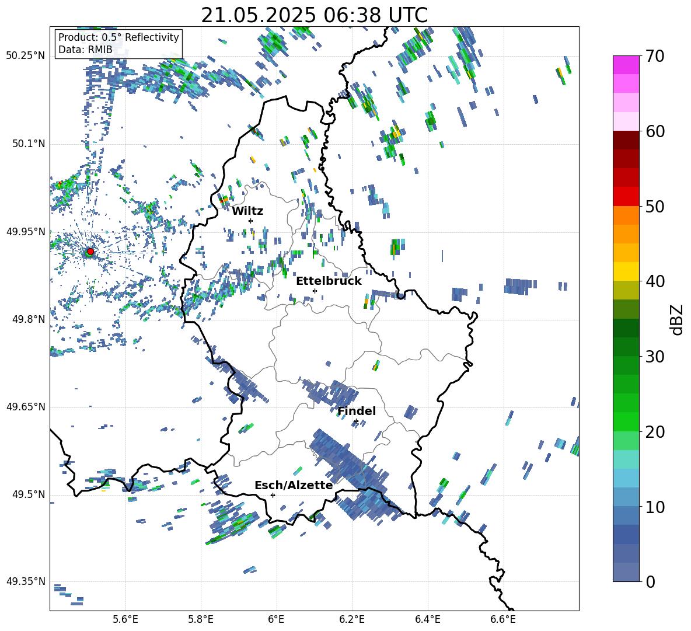
Task: Click the 6.4°E longitude label
Action: 427,619
